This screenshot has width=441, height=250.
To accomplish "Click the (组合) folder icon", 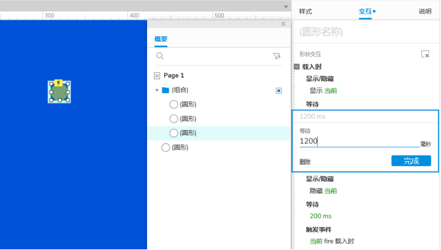I will [165, 90].
